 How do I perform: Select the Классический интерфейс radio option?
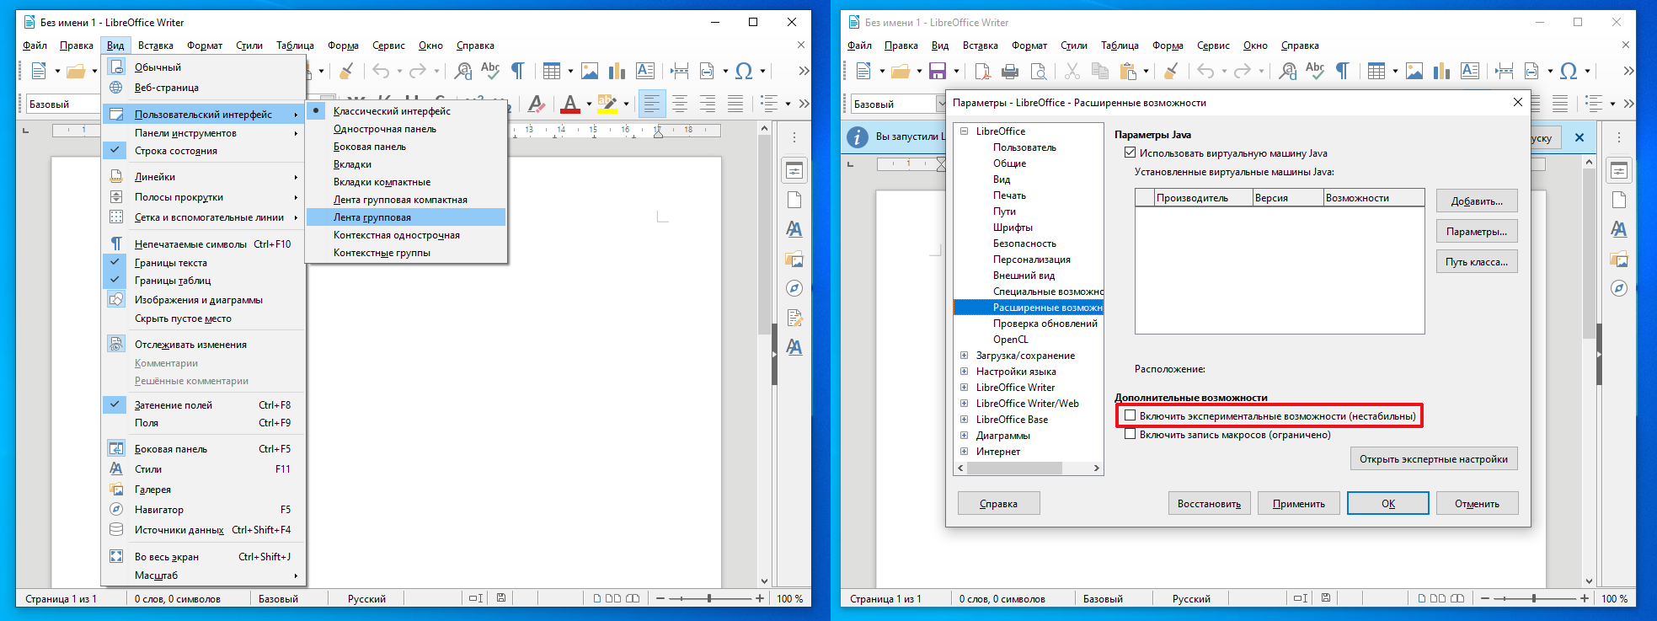click(x=406, y=111)
